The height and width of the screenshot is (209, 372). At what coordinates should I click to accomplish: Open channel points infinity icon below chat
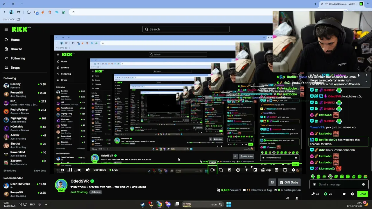[315, 194]
